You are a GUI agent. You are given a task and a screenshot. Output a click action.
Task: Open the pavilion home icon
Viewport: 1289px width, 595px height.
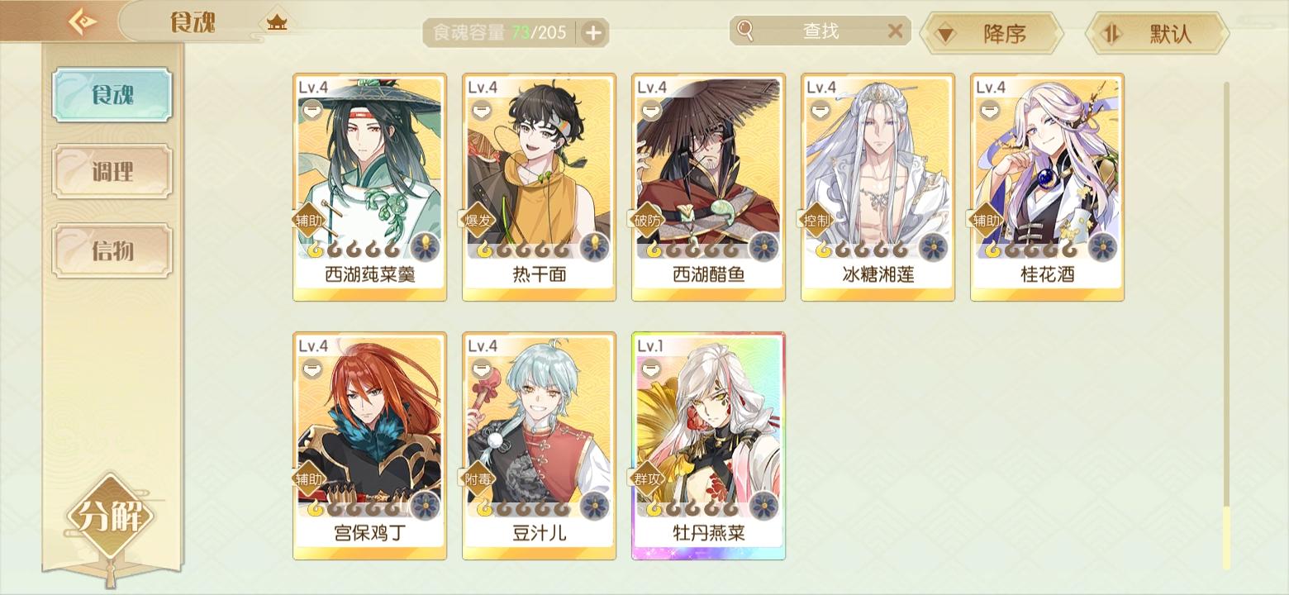point(277,22)
